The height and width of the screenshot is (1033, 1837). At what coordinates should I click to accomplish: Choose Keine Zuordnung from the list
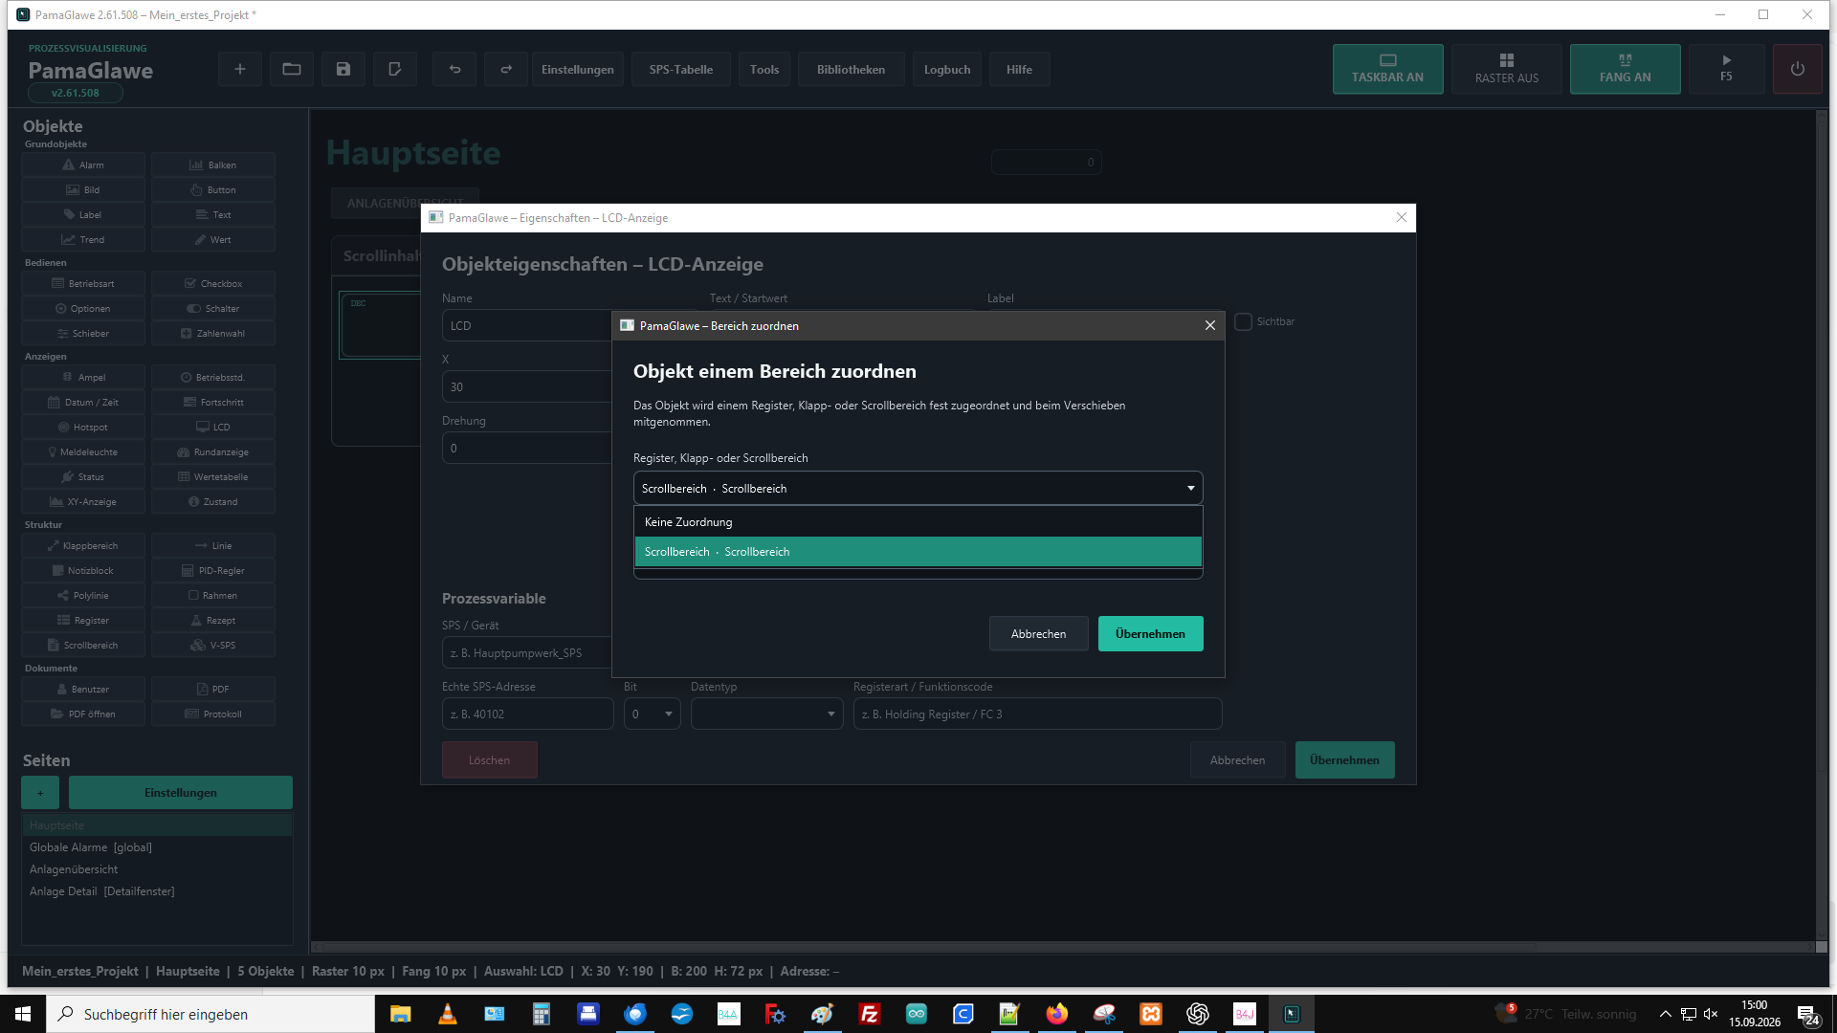click(x=918, y=521)
